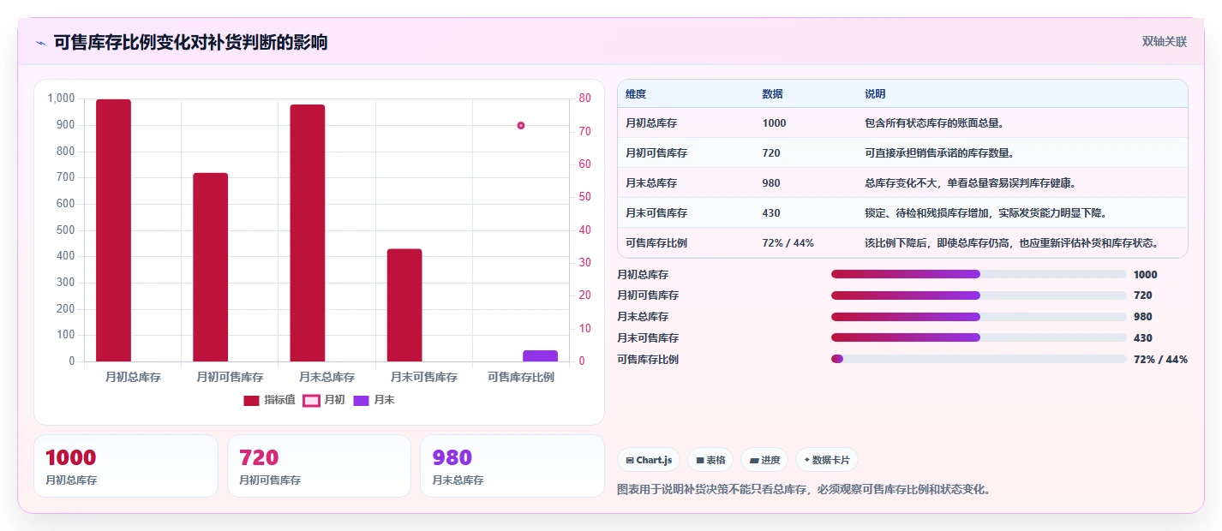This screenshot has height=531, width=1222.
Task: Click the 月初可售库存 x-axis label
Action: (x=230, y=377)
